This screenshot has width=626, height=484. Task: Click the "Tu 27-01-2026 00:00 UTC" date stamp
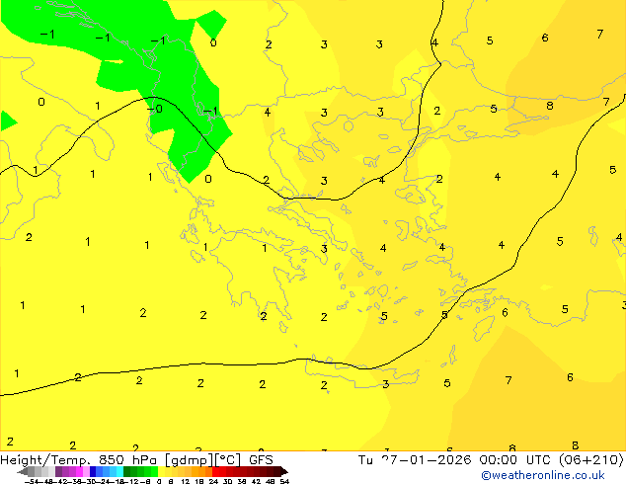click(456, 460)
